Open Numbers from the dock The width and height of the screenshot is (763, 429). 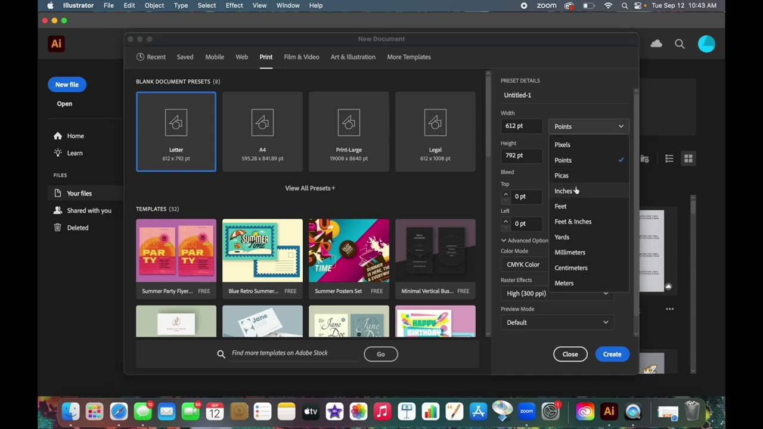[x=430, y=411]
